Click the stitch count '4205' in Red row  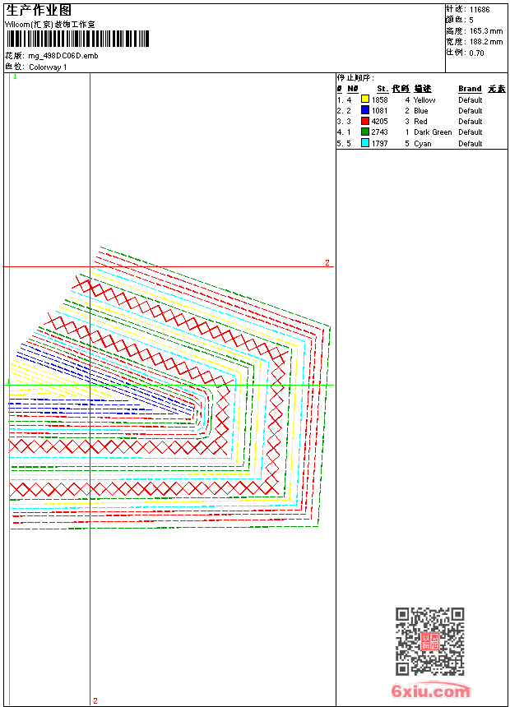pos(379,122)
